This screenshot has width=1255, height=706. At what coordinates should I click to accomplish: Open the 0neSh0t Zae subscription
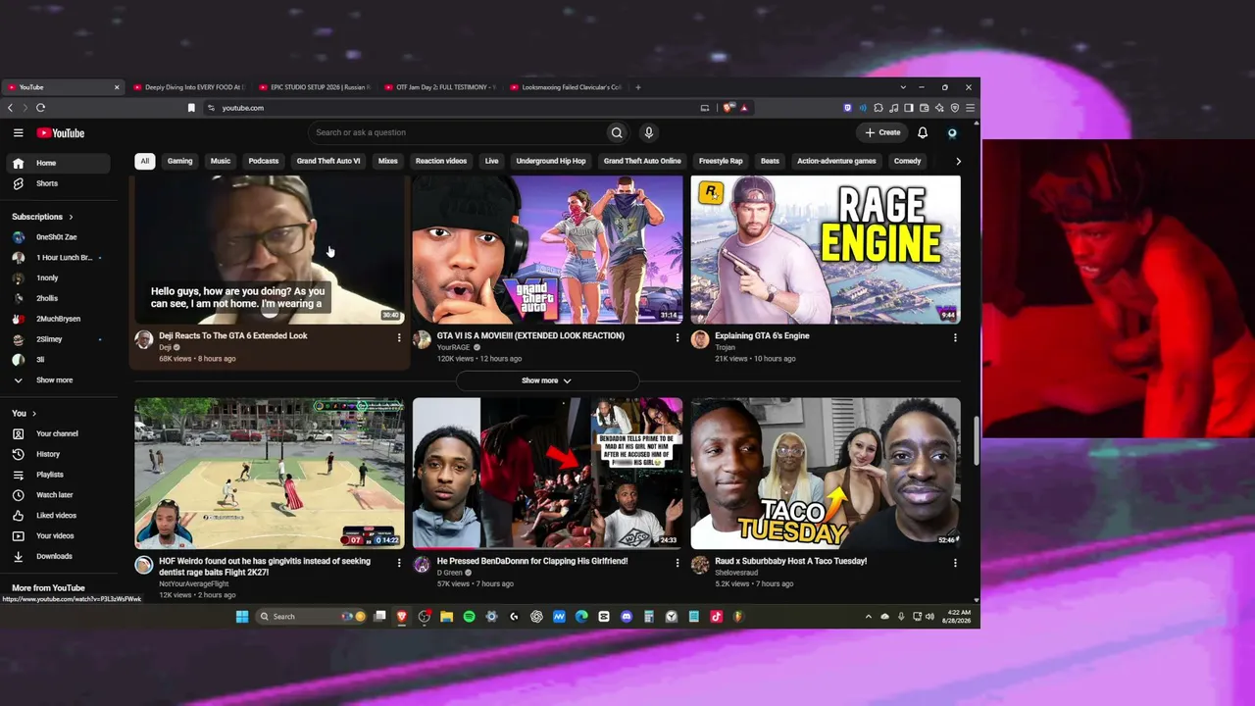[61, 237]
